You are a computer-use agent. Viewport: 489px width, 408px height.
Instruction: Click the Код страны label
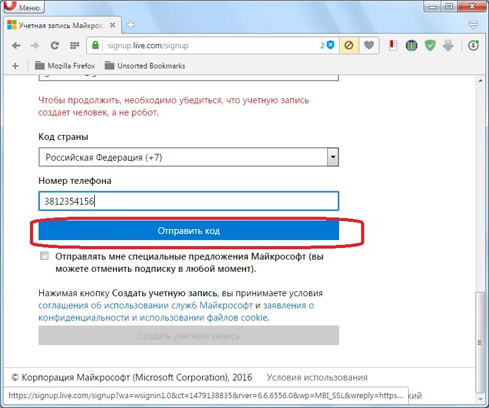(63, 137)
